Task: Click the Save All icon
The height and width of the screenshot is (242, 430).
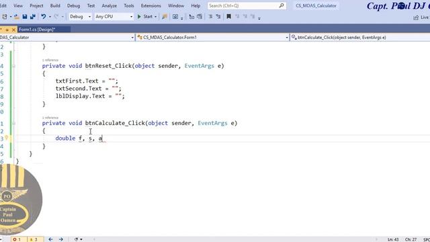Action: tap(33, 17)
